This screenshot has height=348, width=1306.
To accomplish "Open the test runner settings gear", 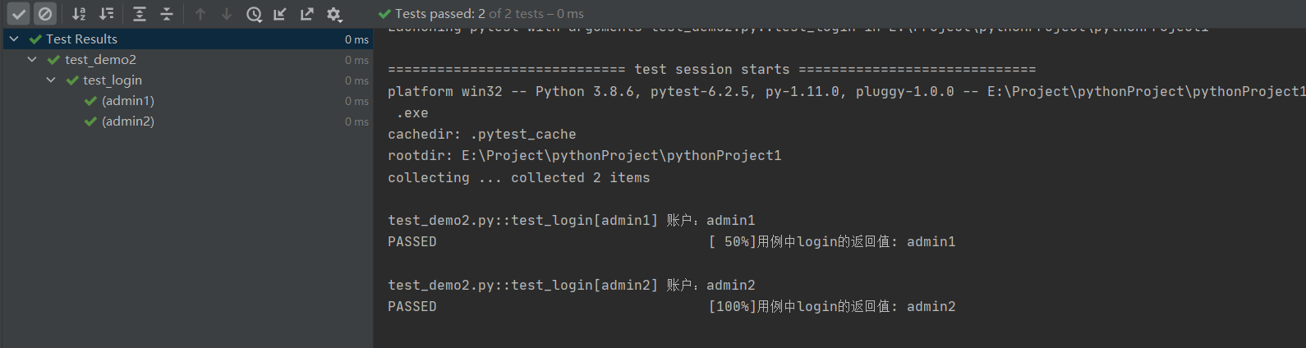I will pyautogui.click(x=333, y=14).
